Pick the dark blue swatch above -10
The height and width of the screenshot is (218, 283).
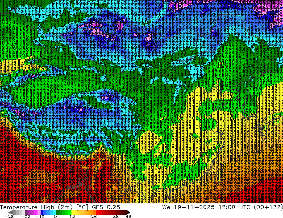42,212
